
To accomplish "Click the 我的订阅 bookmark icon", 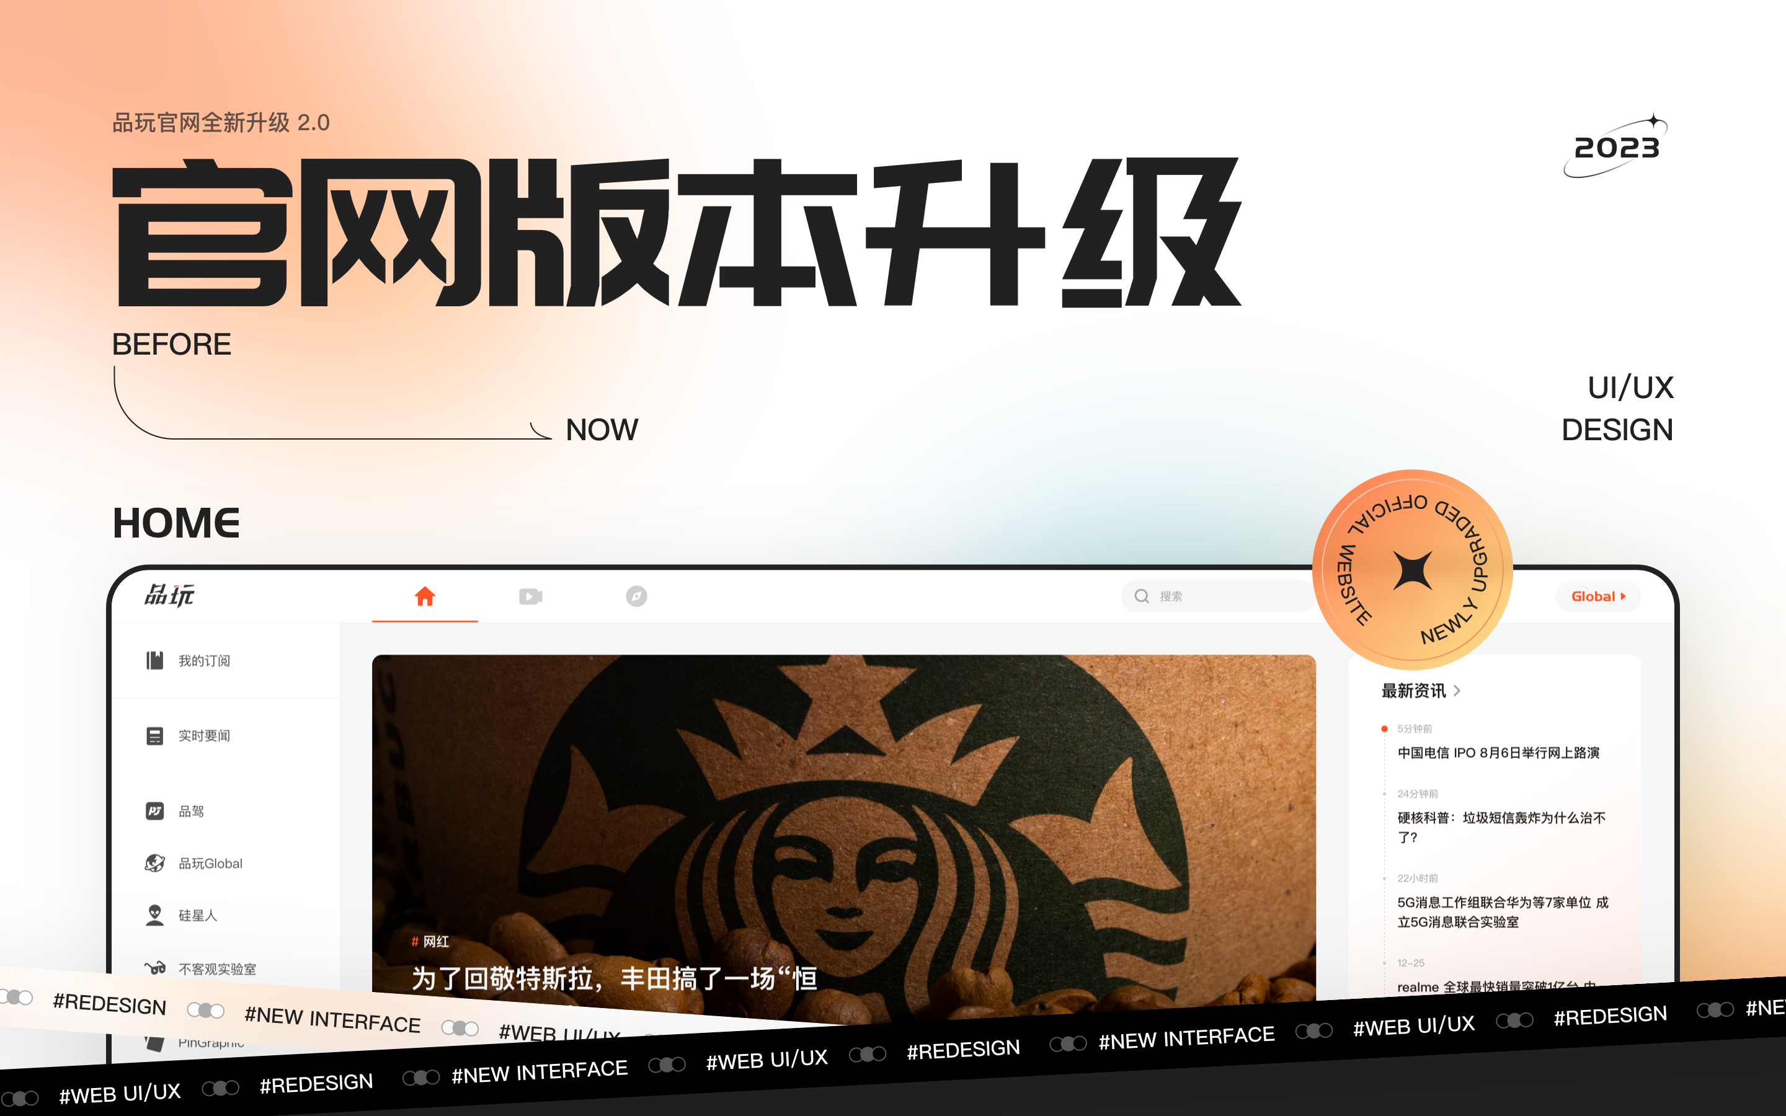I will pyautogui.click(x=154, y=660).
